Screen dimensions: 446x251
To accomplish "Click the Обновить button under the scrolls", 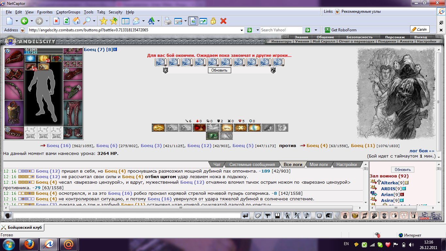I will [219, 70].
